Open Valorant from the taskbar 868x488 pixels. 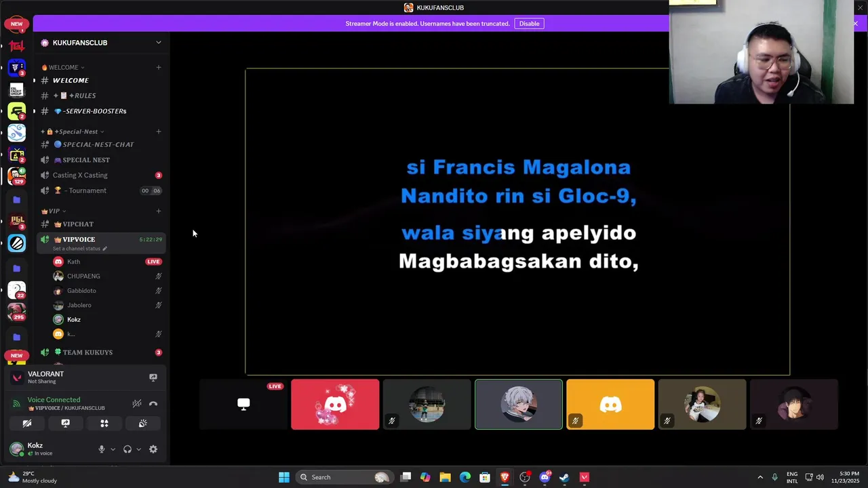point(584,477)
